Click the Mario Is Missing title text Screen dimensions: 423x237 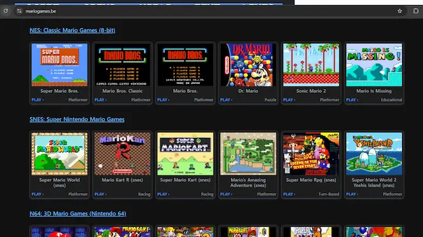(374, 91)
